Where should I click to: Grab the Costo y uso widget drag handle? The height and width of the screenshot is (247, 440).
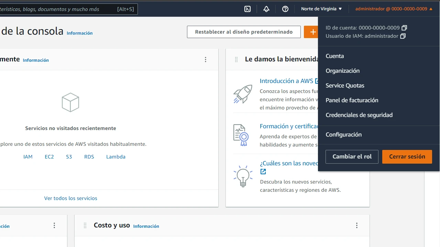[x=85, y=225]
